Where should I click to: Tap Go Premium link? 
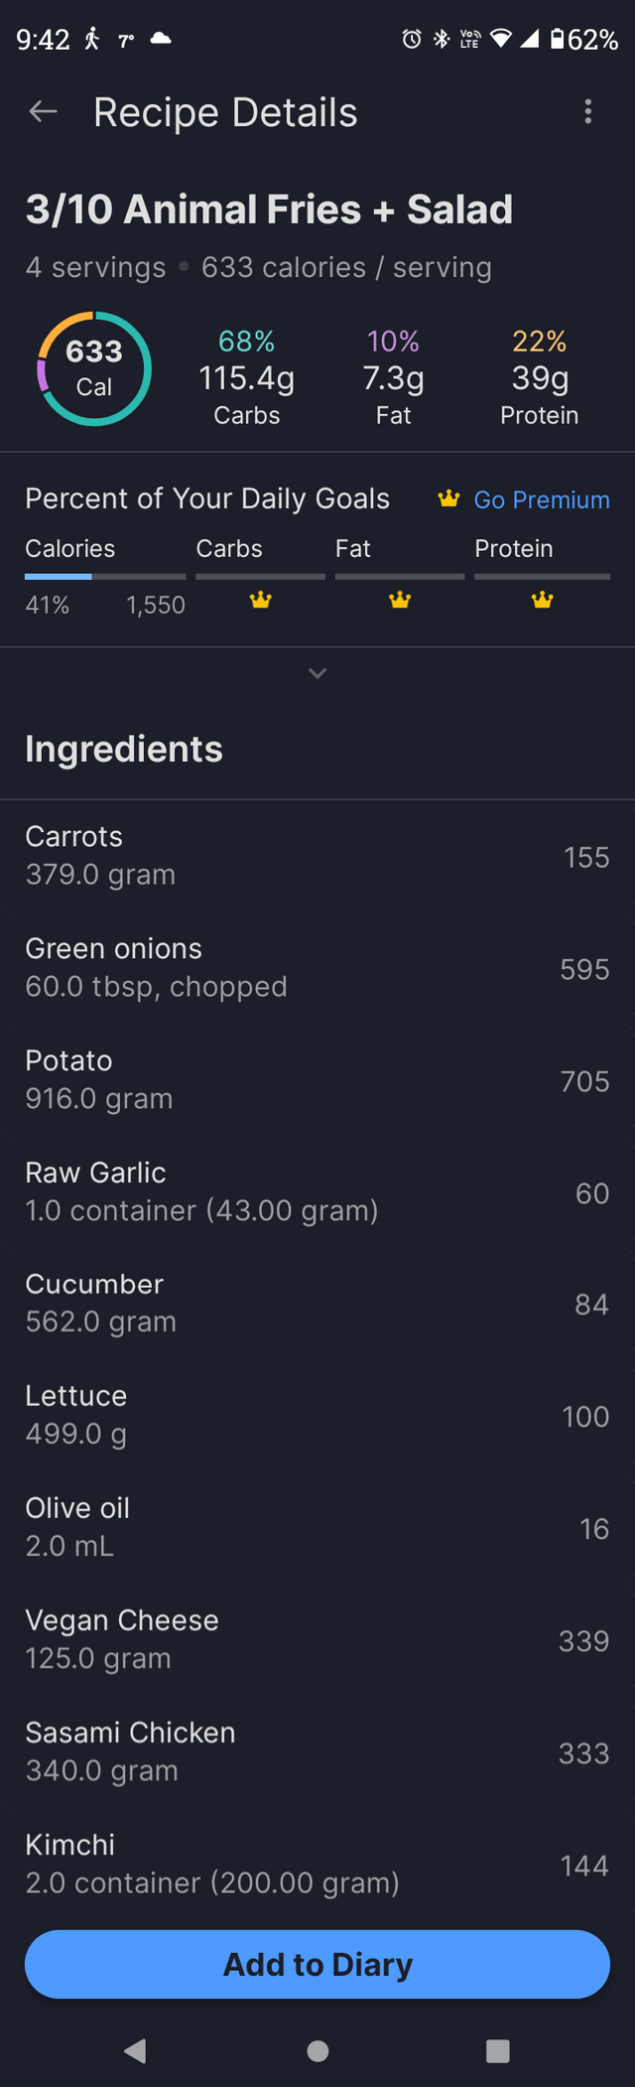point(541,499)
